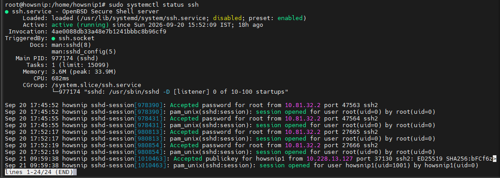Click the green dot next to ssh.socket
This screenshot has height=178, width=500.
pyautogui.click(x=53, y=38)
